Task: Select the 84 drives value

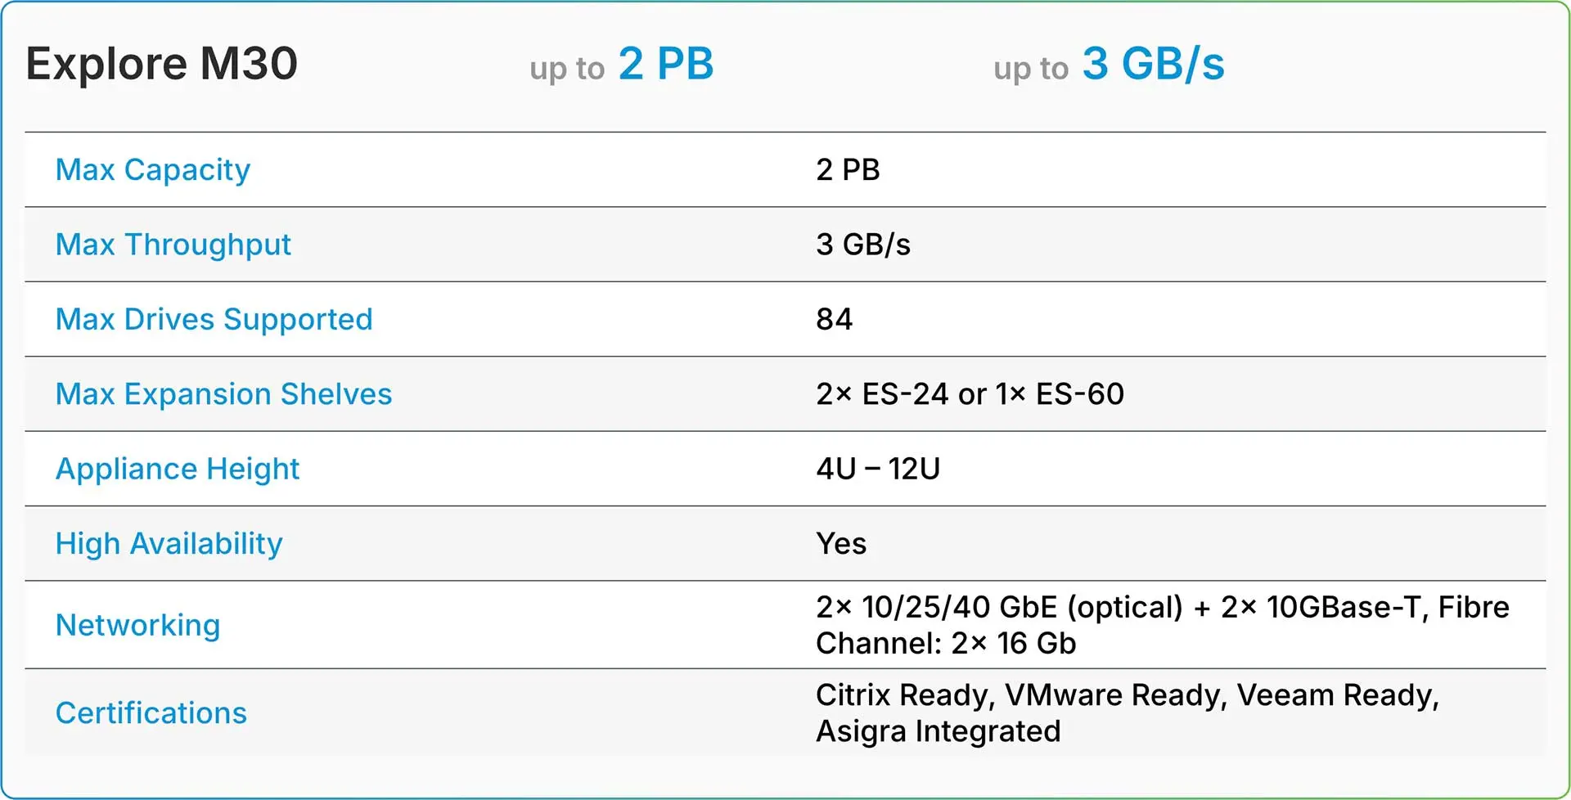Action: click(x=834, y=319)
